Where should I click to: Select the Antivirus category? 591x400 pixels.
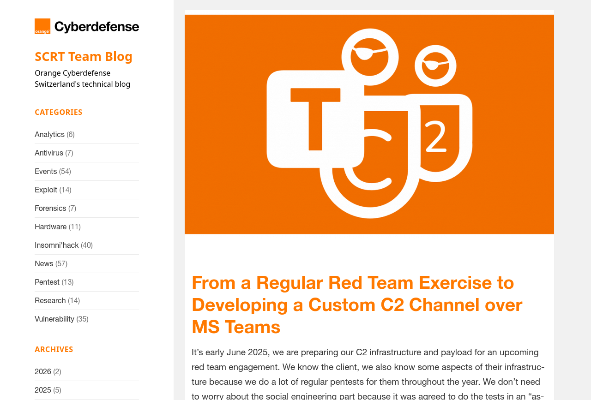(49, 153)
